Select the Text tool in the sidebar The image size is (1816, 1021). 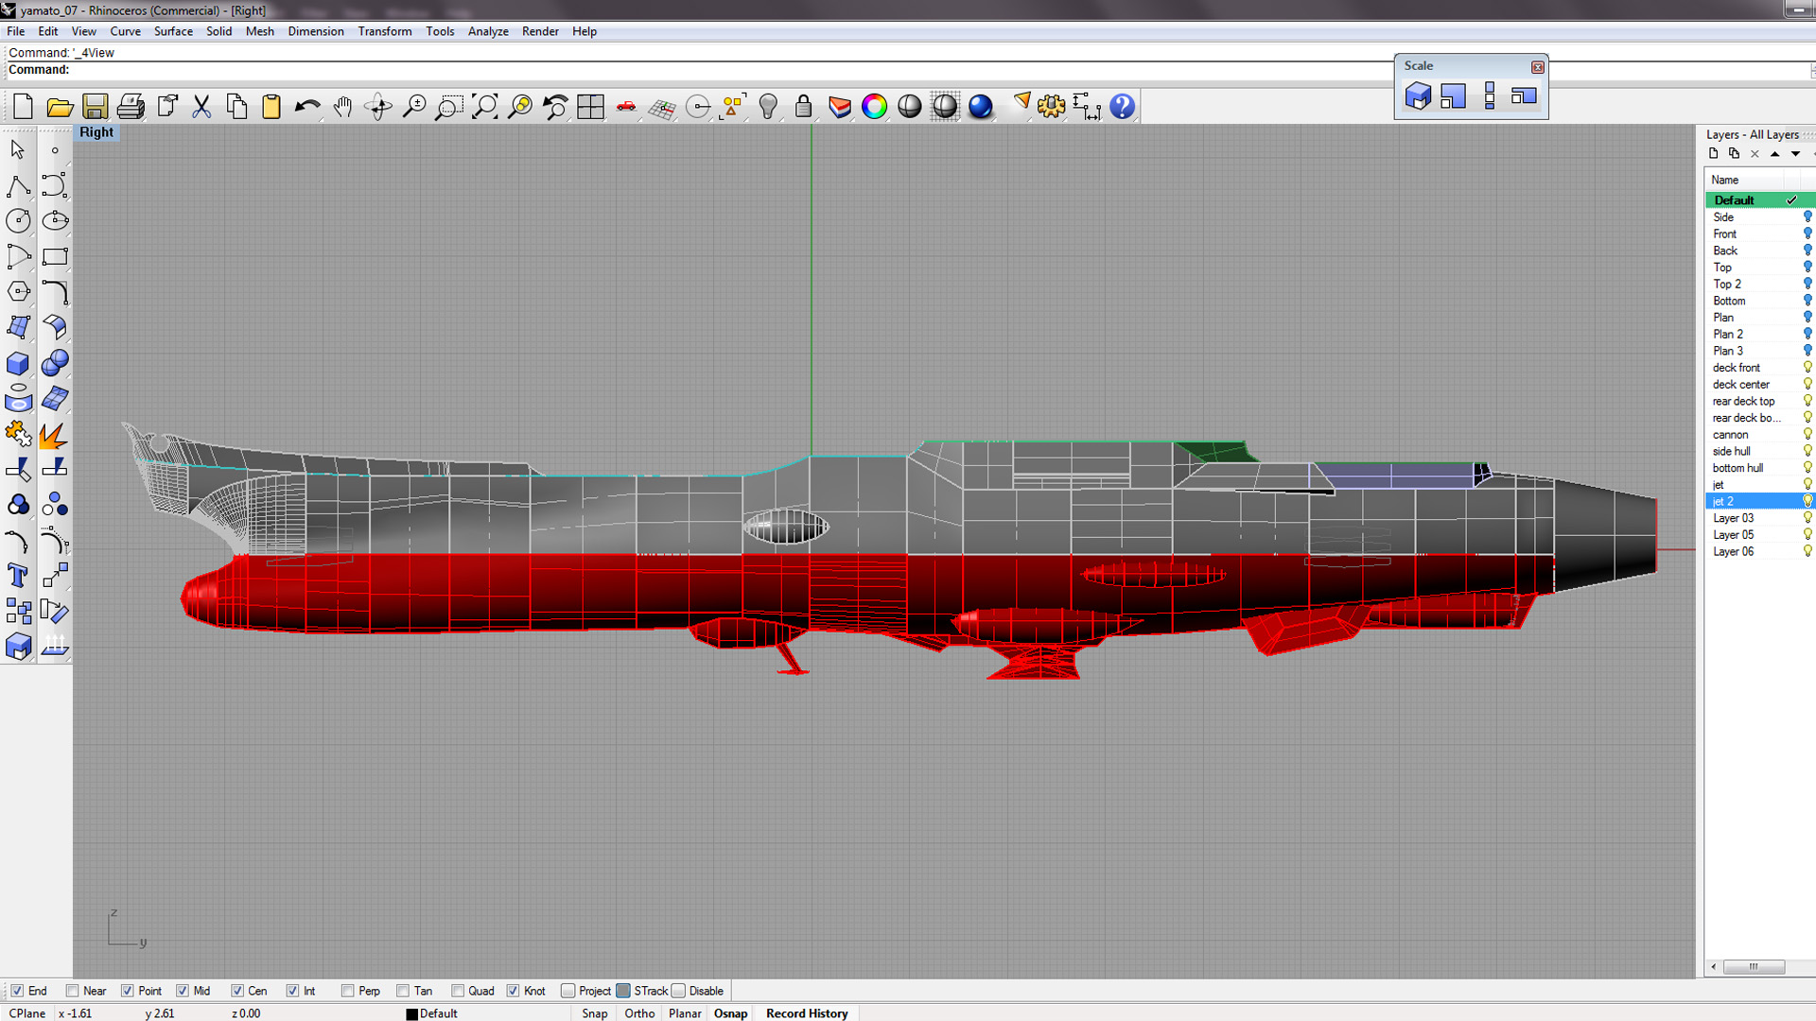[18, 576]
